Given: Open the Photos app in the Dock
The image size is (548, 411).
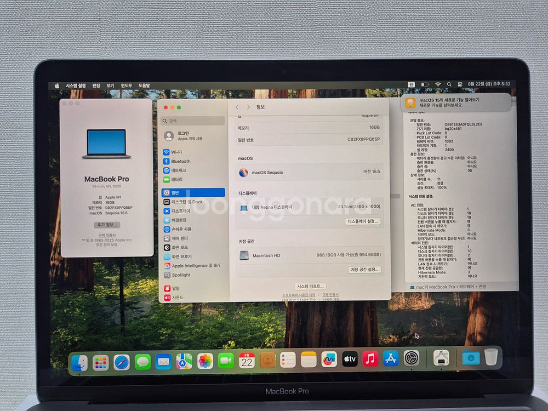Looking at the screenshot, I should click(x=205, y=361).
